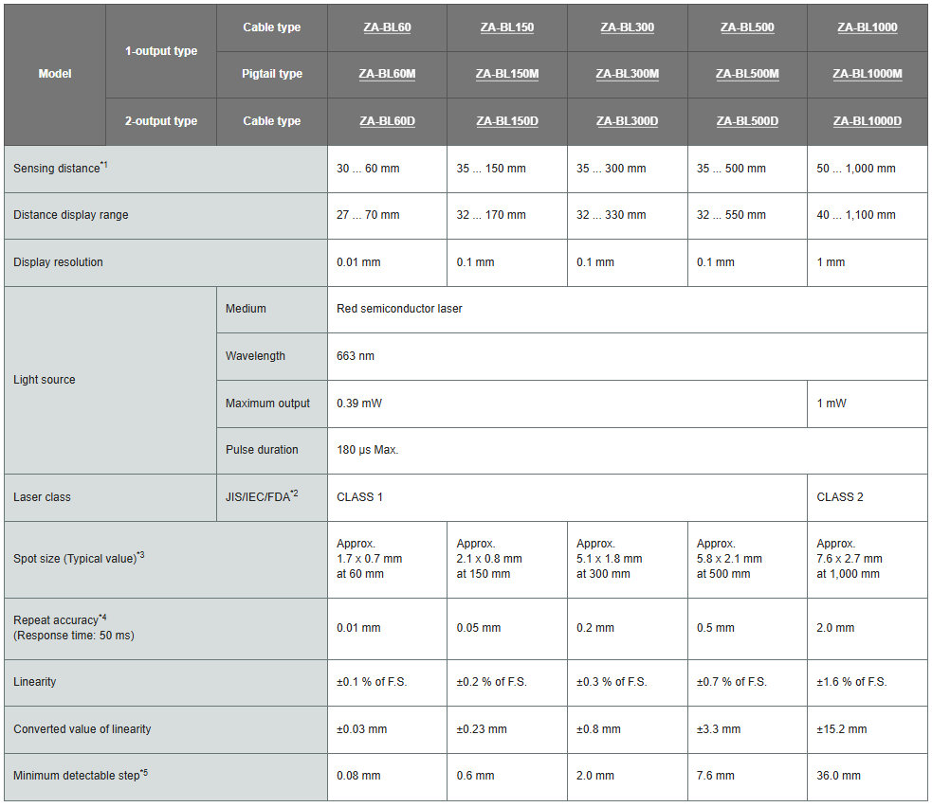Image resolution: width=932 pixels, height=807 pixels.
Task: Select the Pulse duration sub-row label
Action: pyautogui.click(x=271, y=450)
